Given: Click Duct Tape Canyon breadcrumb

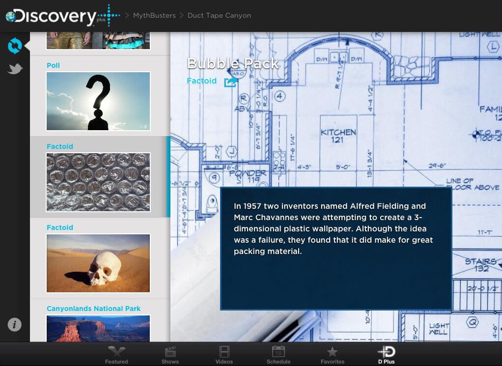Looking at the screenshot, I should [x=219, y=16].
